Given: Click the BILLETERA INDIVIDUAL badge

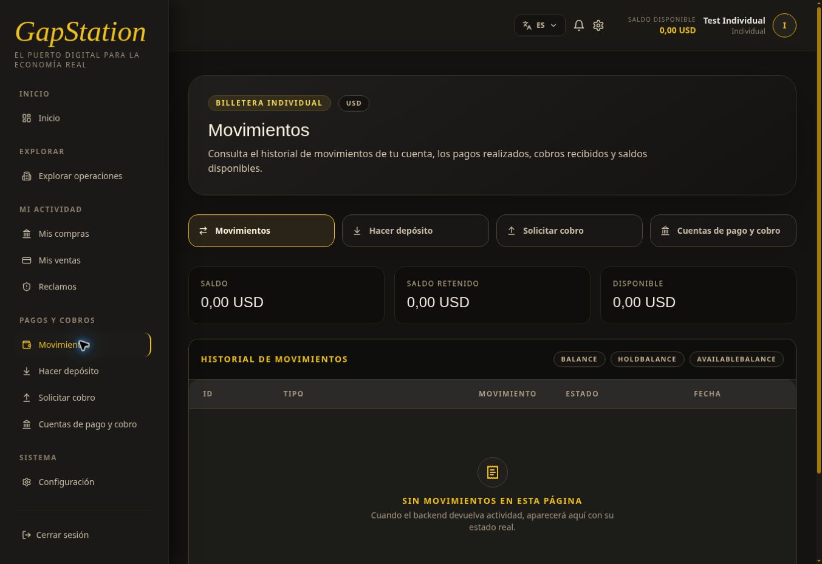Looking at the screenshot, I should [x=269, y=103].
